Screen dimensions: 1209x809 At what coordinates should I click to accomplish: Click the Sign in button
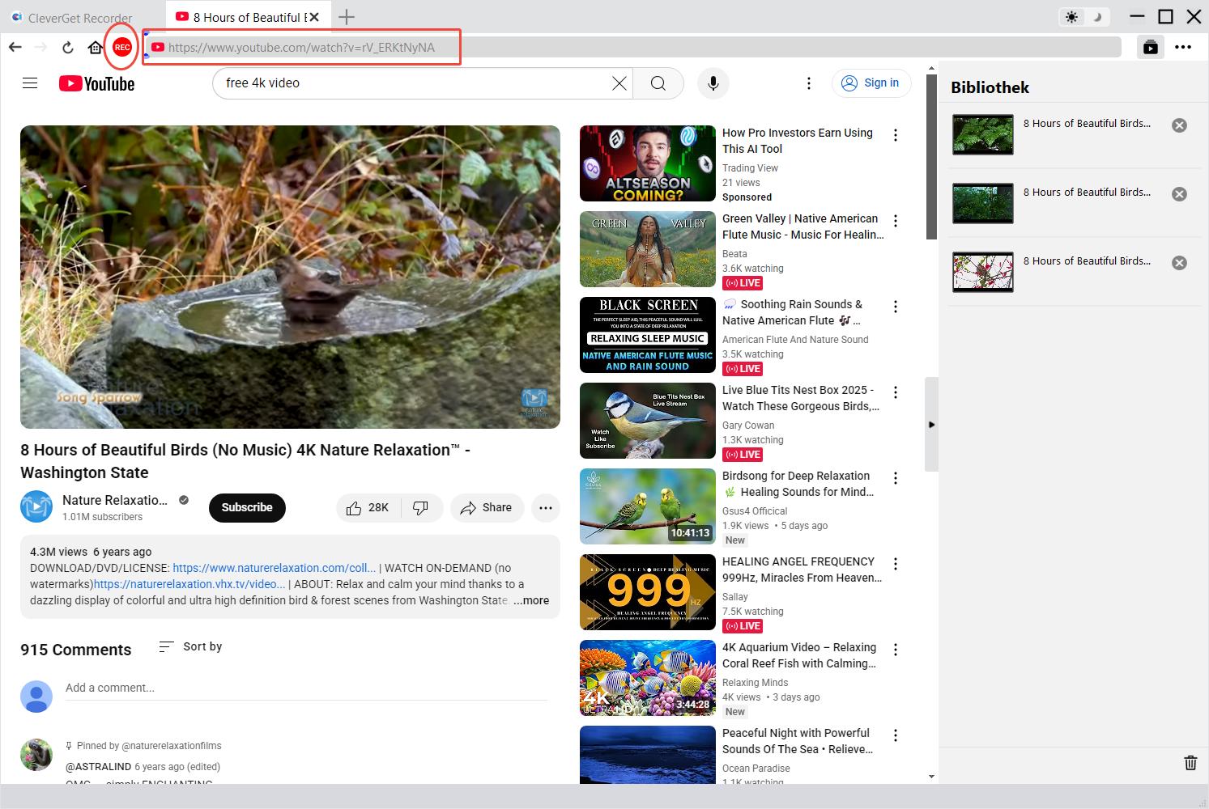[871, 83]
